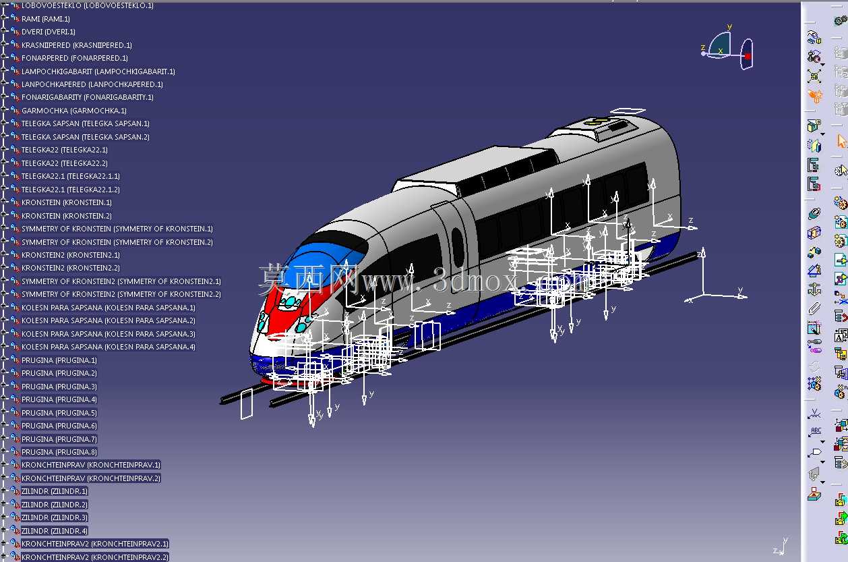Select TELEGKA SAPSAN (TELEGKA SAPSAN.2)

coord(86,137)
